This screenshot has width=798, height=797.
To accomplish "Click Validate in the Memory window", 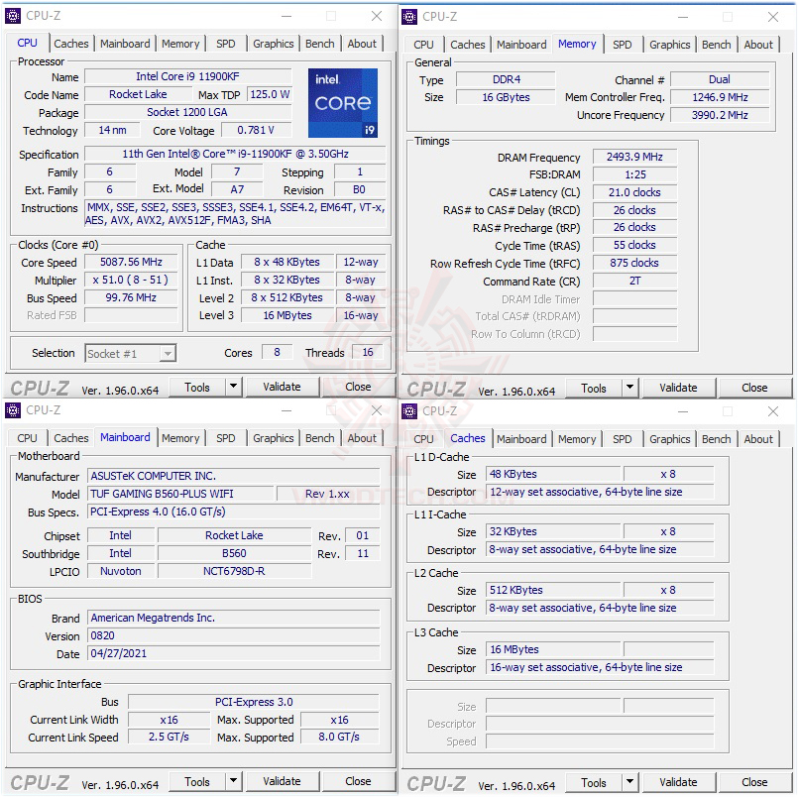I will pyautogui.click(x=678, y=388).
